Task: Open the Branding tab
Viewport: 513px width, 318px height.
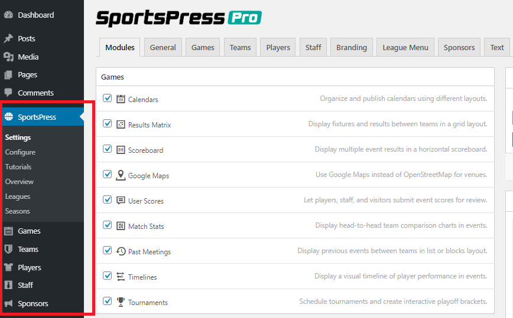Action: pyautogui.click(x=352, y=47)
